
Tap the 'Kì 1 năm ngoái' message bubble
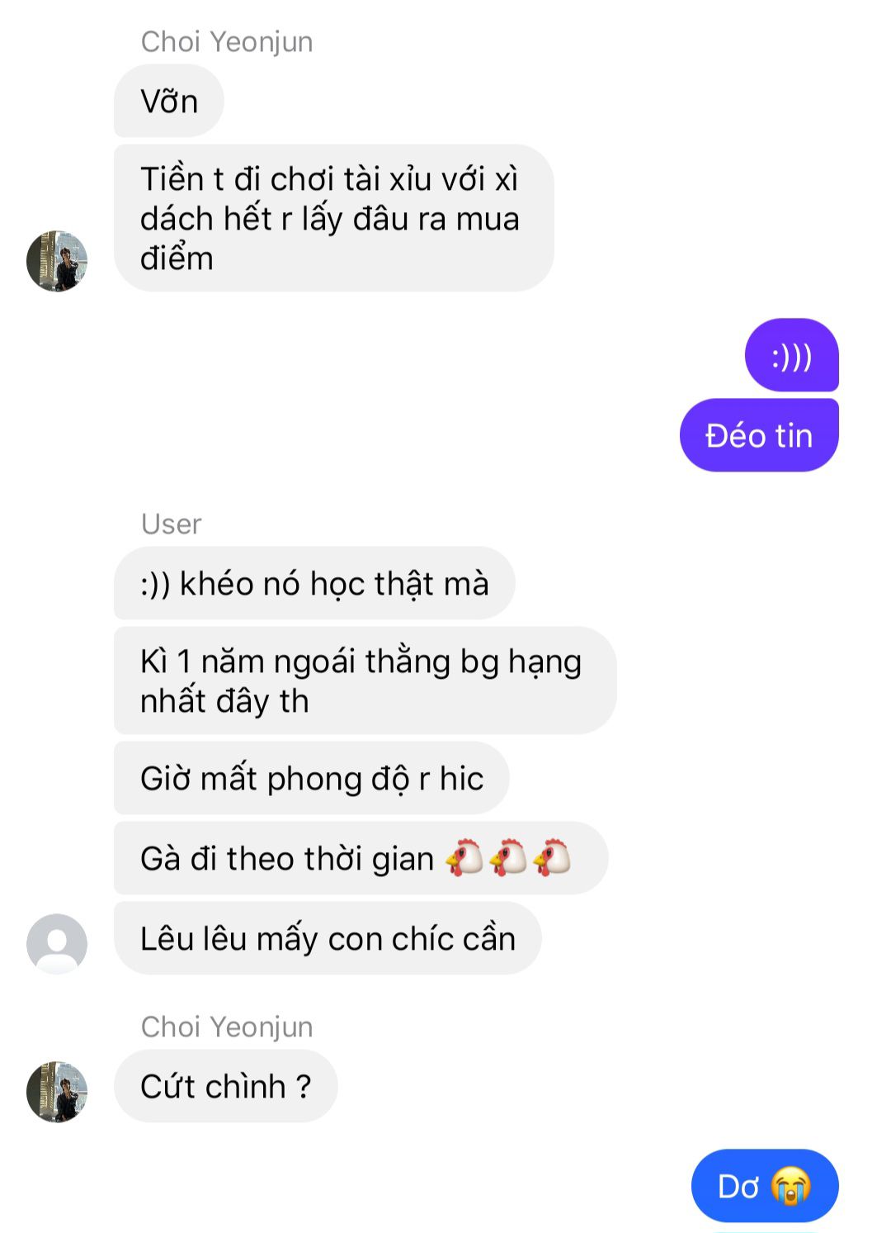tap(365, 681)
